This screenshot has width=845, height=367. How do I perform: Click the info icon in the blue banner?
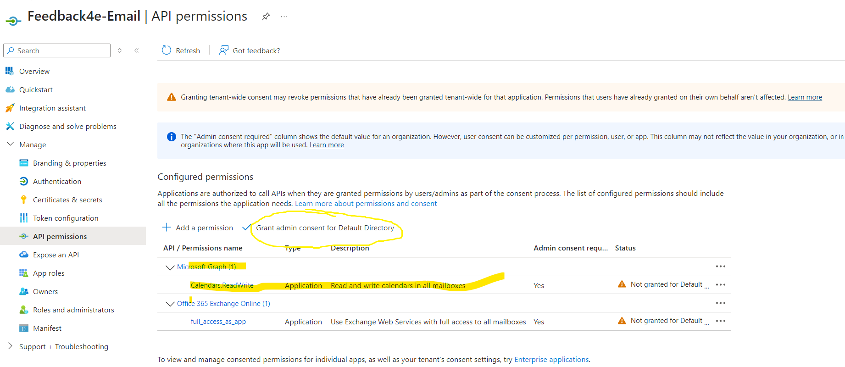pos(172,137)
